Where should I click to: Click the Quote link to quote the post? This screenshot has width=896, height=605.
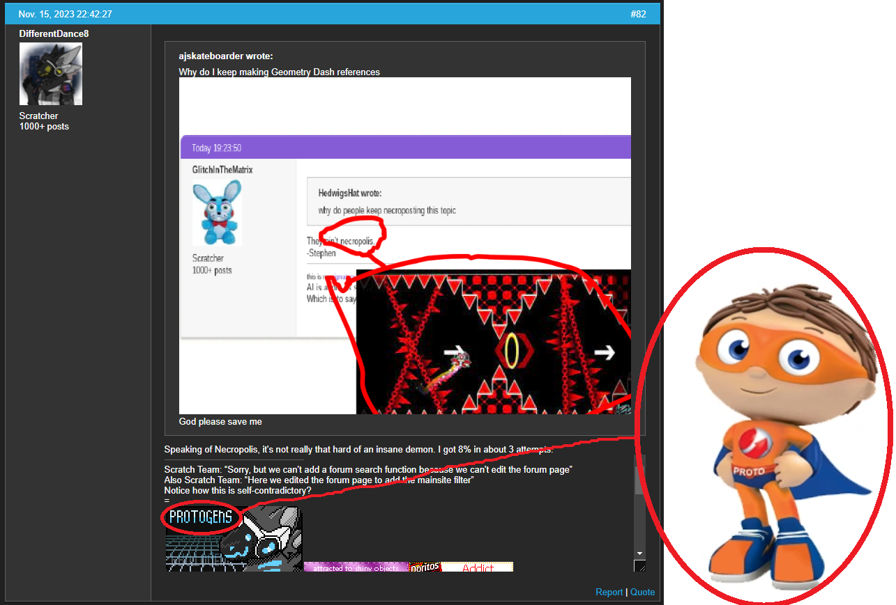click(x=641, y=592)
